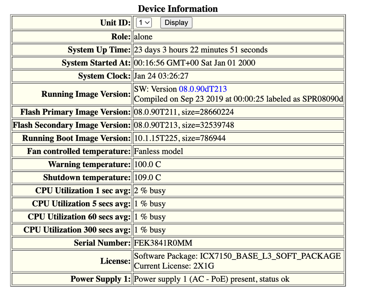Click the Flash Secondary Image Version value
This screenshot has width=372, height=293.
tap(184, 125)
